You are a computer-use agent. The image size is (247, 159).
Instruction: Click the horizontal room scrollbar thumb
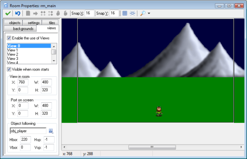(x=152, y=147)
